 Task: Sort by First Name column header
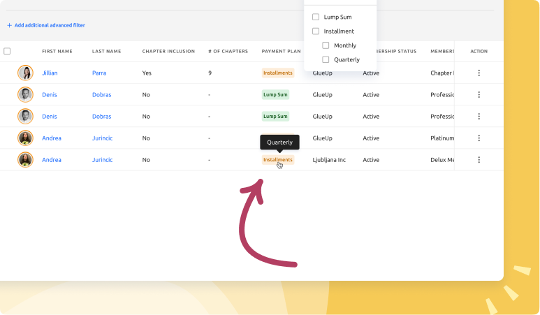[x=57, y=51]
